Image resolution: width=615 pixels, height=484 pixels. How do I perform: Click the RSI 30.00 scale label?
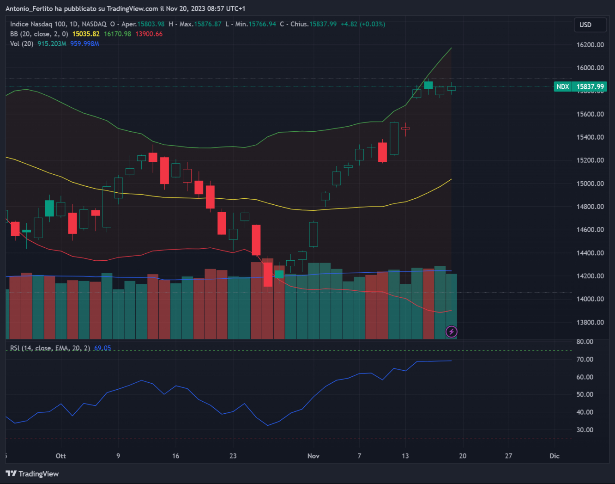585,429
